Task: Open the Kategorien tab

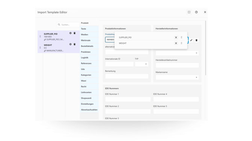Action: pos(90,75)
